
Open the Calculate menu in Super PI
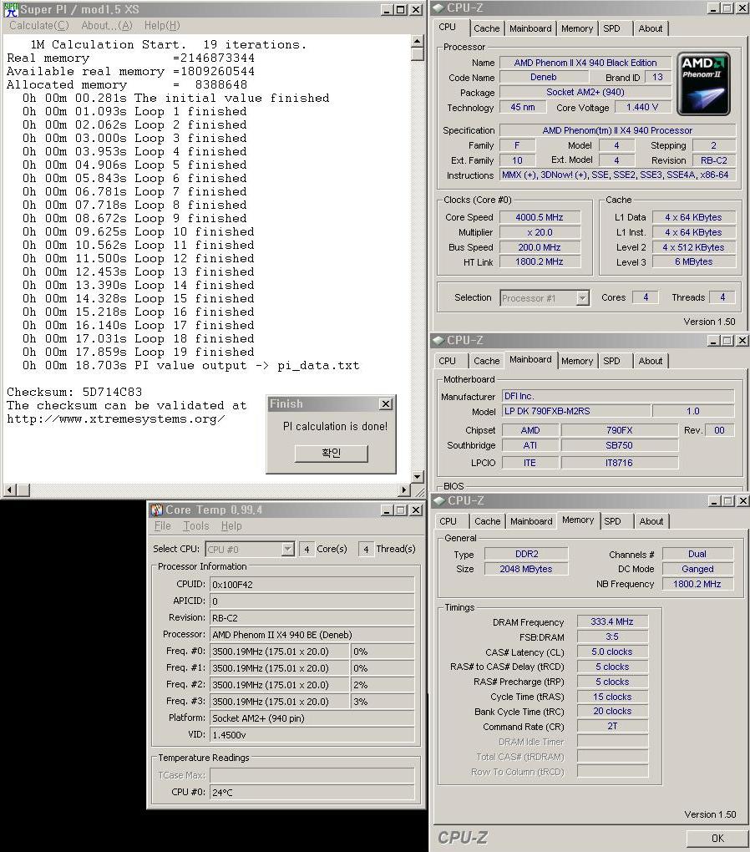(x=39, y=26)
